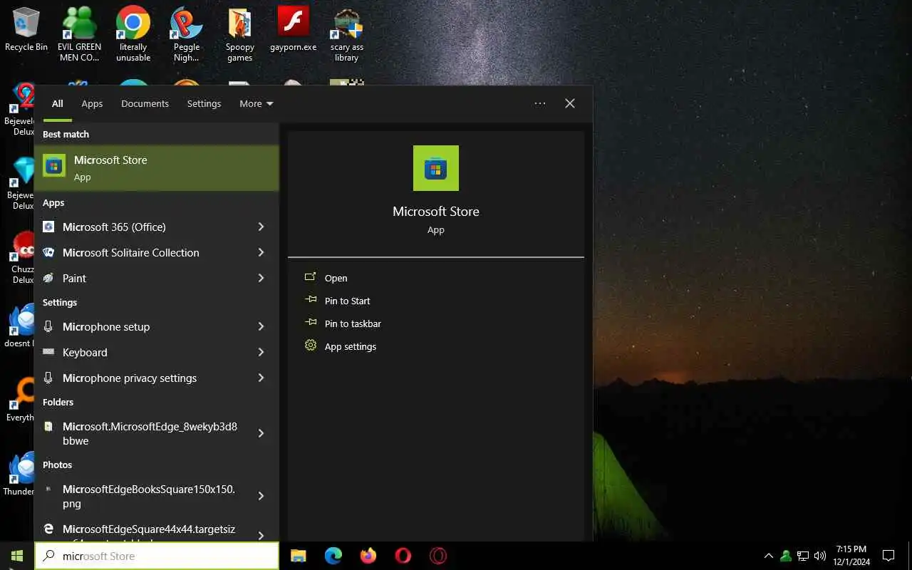Launch the solid red Opera taskbar icon
The height and width of the screenshot is (570, 912).
[403, 556]
